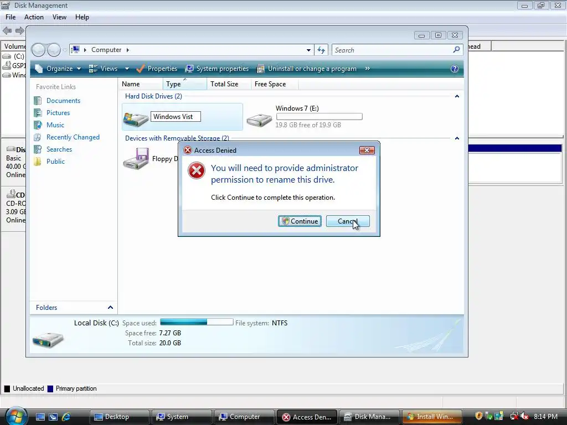This screenshot has width=567, height=425.
Task: Collapse the Devices with Removable Storage group
Action: (x=457, y=138)
